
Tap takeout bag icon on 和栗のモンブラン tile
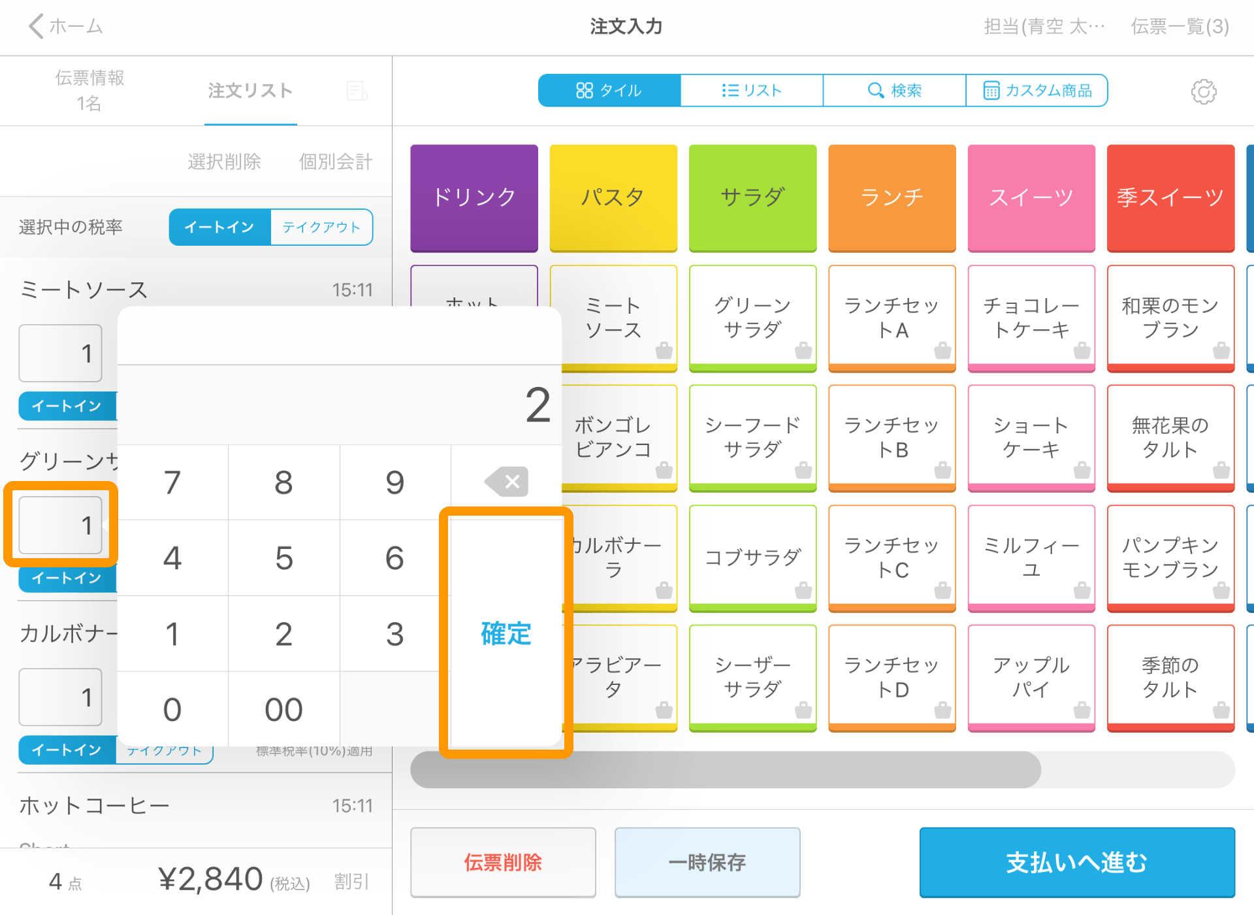1221,350
